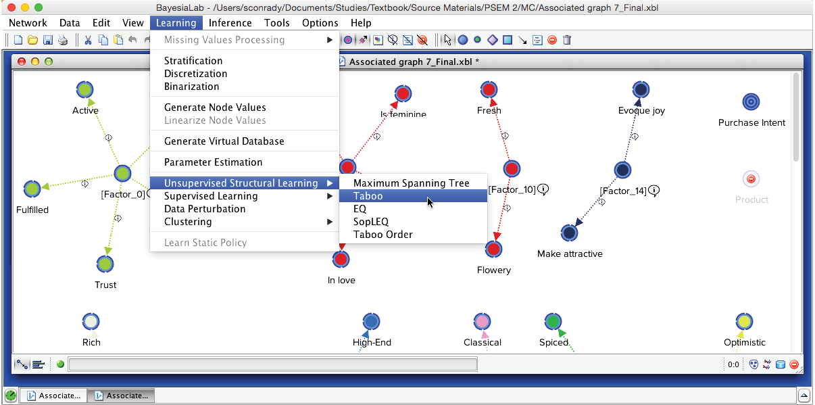Open the Inference menu
Screen dimensions: 815x405
click(x=230, y=23)
